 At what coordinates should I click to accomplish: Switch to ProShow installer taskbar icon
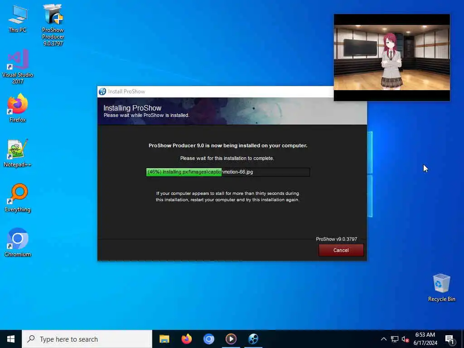coord(253,339)
